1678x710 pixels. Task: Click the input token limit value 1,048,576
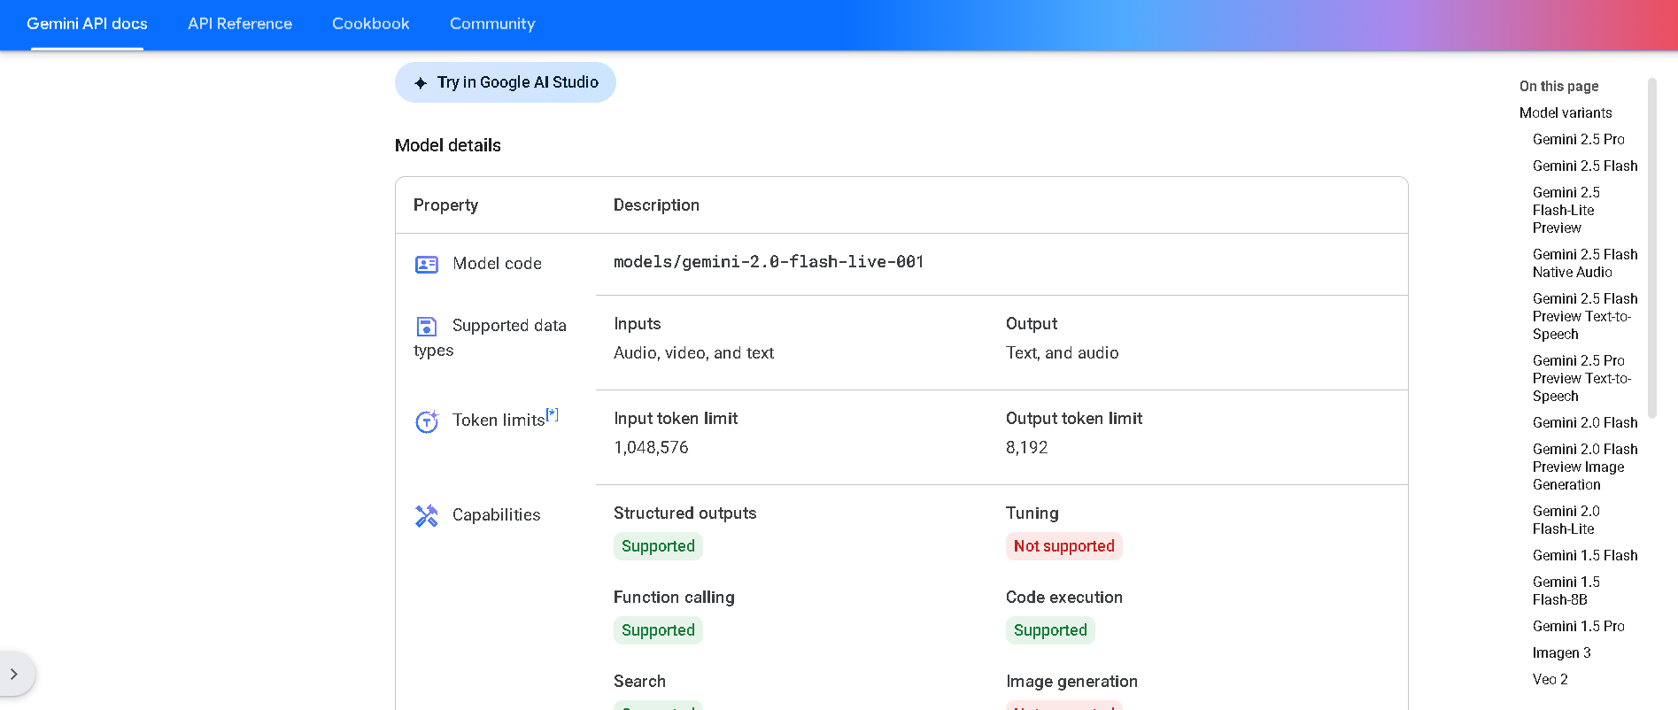click(x=651, y=447)
